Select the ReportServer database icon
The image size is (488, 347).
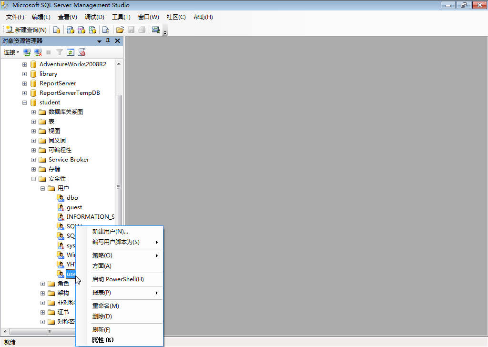pos(33,83)
